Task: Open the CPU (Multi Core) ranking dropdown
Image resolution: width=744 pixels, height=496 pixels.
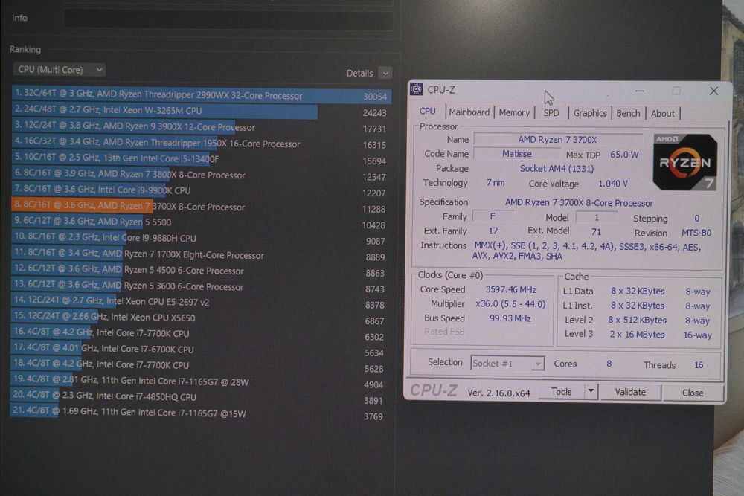Action: pyautogui.click(x=60, y=70)
